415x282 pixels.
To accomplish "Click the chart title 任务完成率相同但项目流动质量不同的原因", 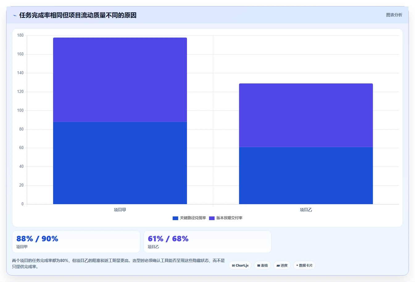I will click(78, 15).
